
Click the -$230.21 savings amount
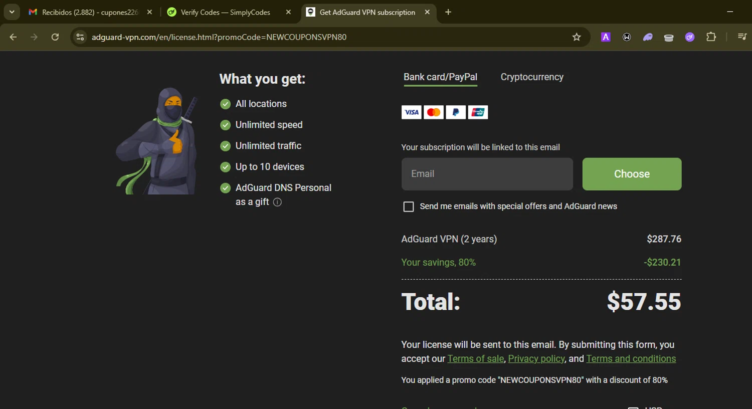(x=662, y=262)
